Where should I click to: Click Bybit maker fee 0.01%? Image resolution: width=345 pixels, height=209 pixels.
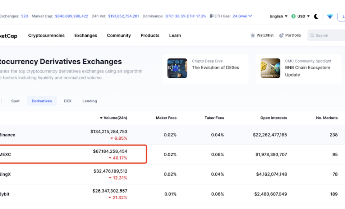pyautogui.click(x=170, y=194)
